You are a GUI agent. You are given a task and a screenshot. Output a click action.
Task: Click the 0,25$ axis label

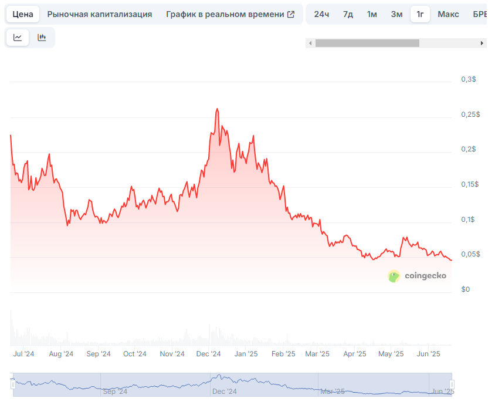pos(470,114)
